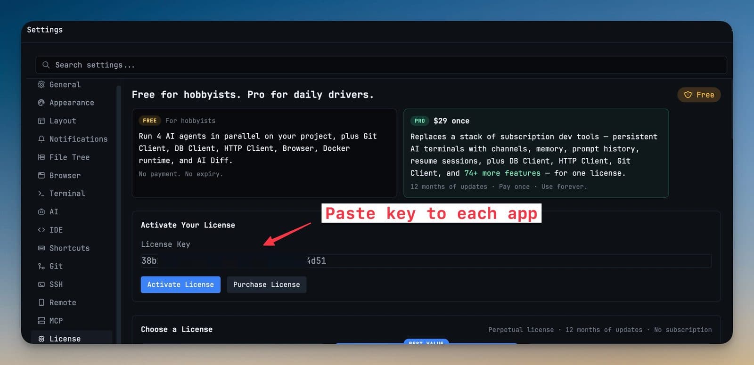Image resolution: width=754 pixels, height=365 pixels.
Task: Go to Git settings label
Action: (x=56, y=266)
